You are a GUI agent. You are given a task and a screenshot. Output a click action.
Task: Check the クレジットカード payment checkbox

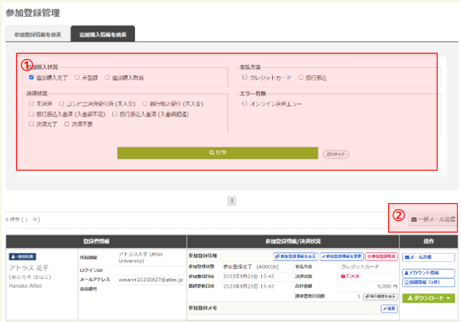tap(245, 77)
